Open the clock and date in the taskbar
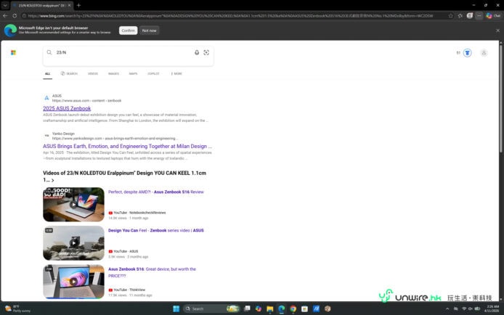This screenshot has height=315, width=504. [492, 308]
